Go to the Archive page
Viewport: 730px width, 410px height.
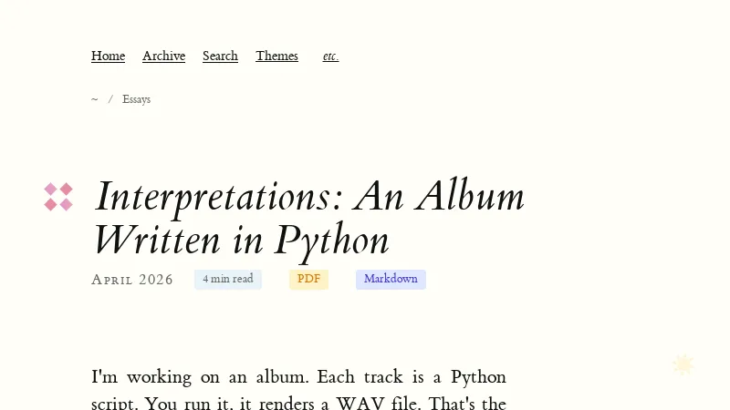tap(163, 56)
